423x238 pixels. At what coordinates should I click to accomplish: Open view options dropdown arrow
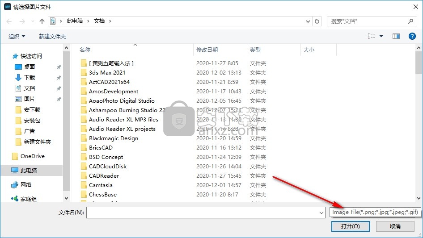pos(381,36)
